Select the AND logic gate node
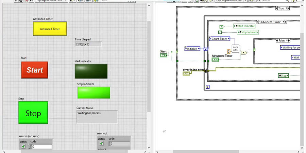This screenshot has width=306, height=153. 244,52
